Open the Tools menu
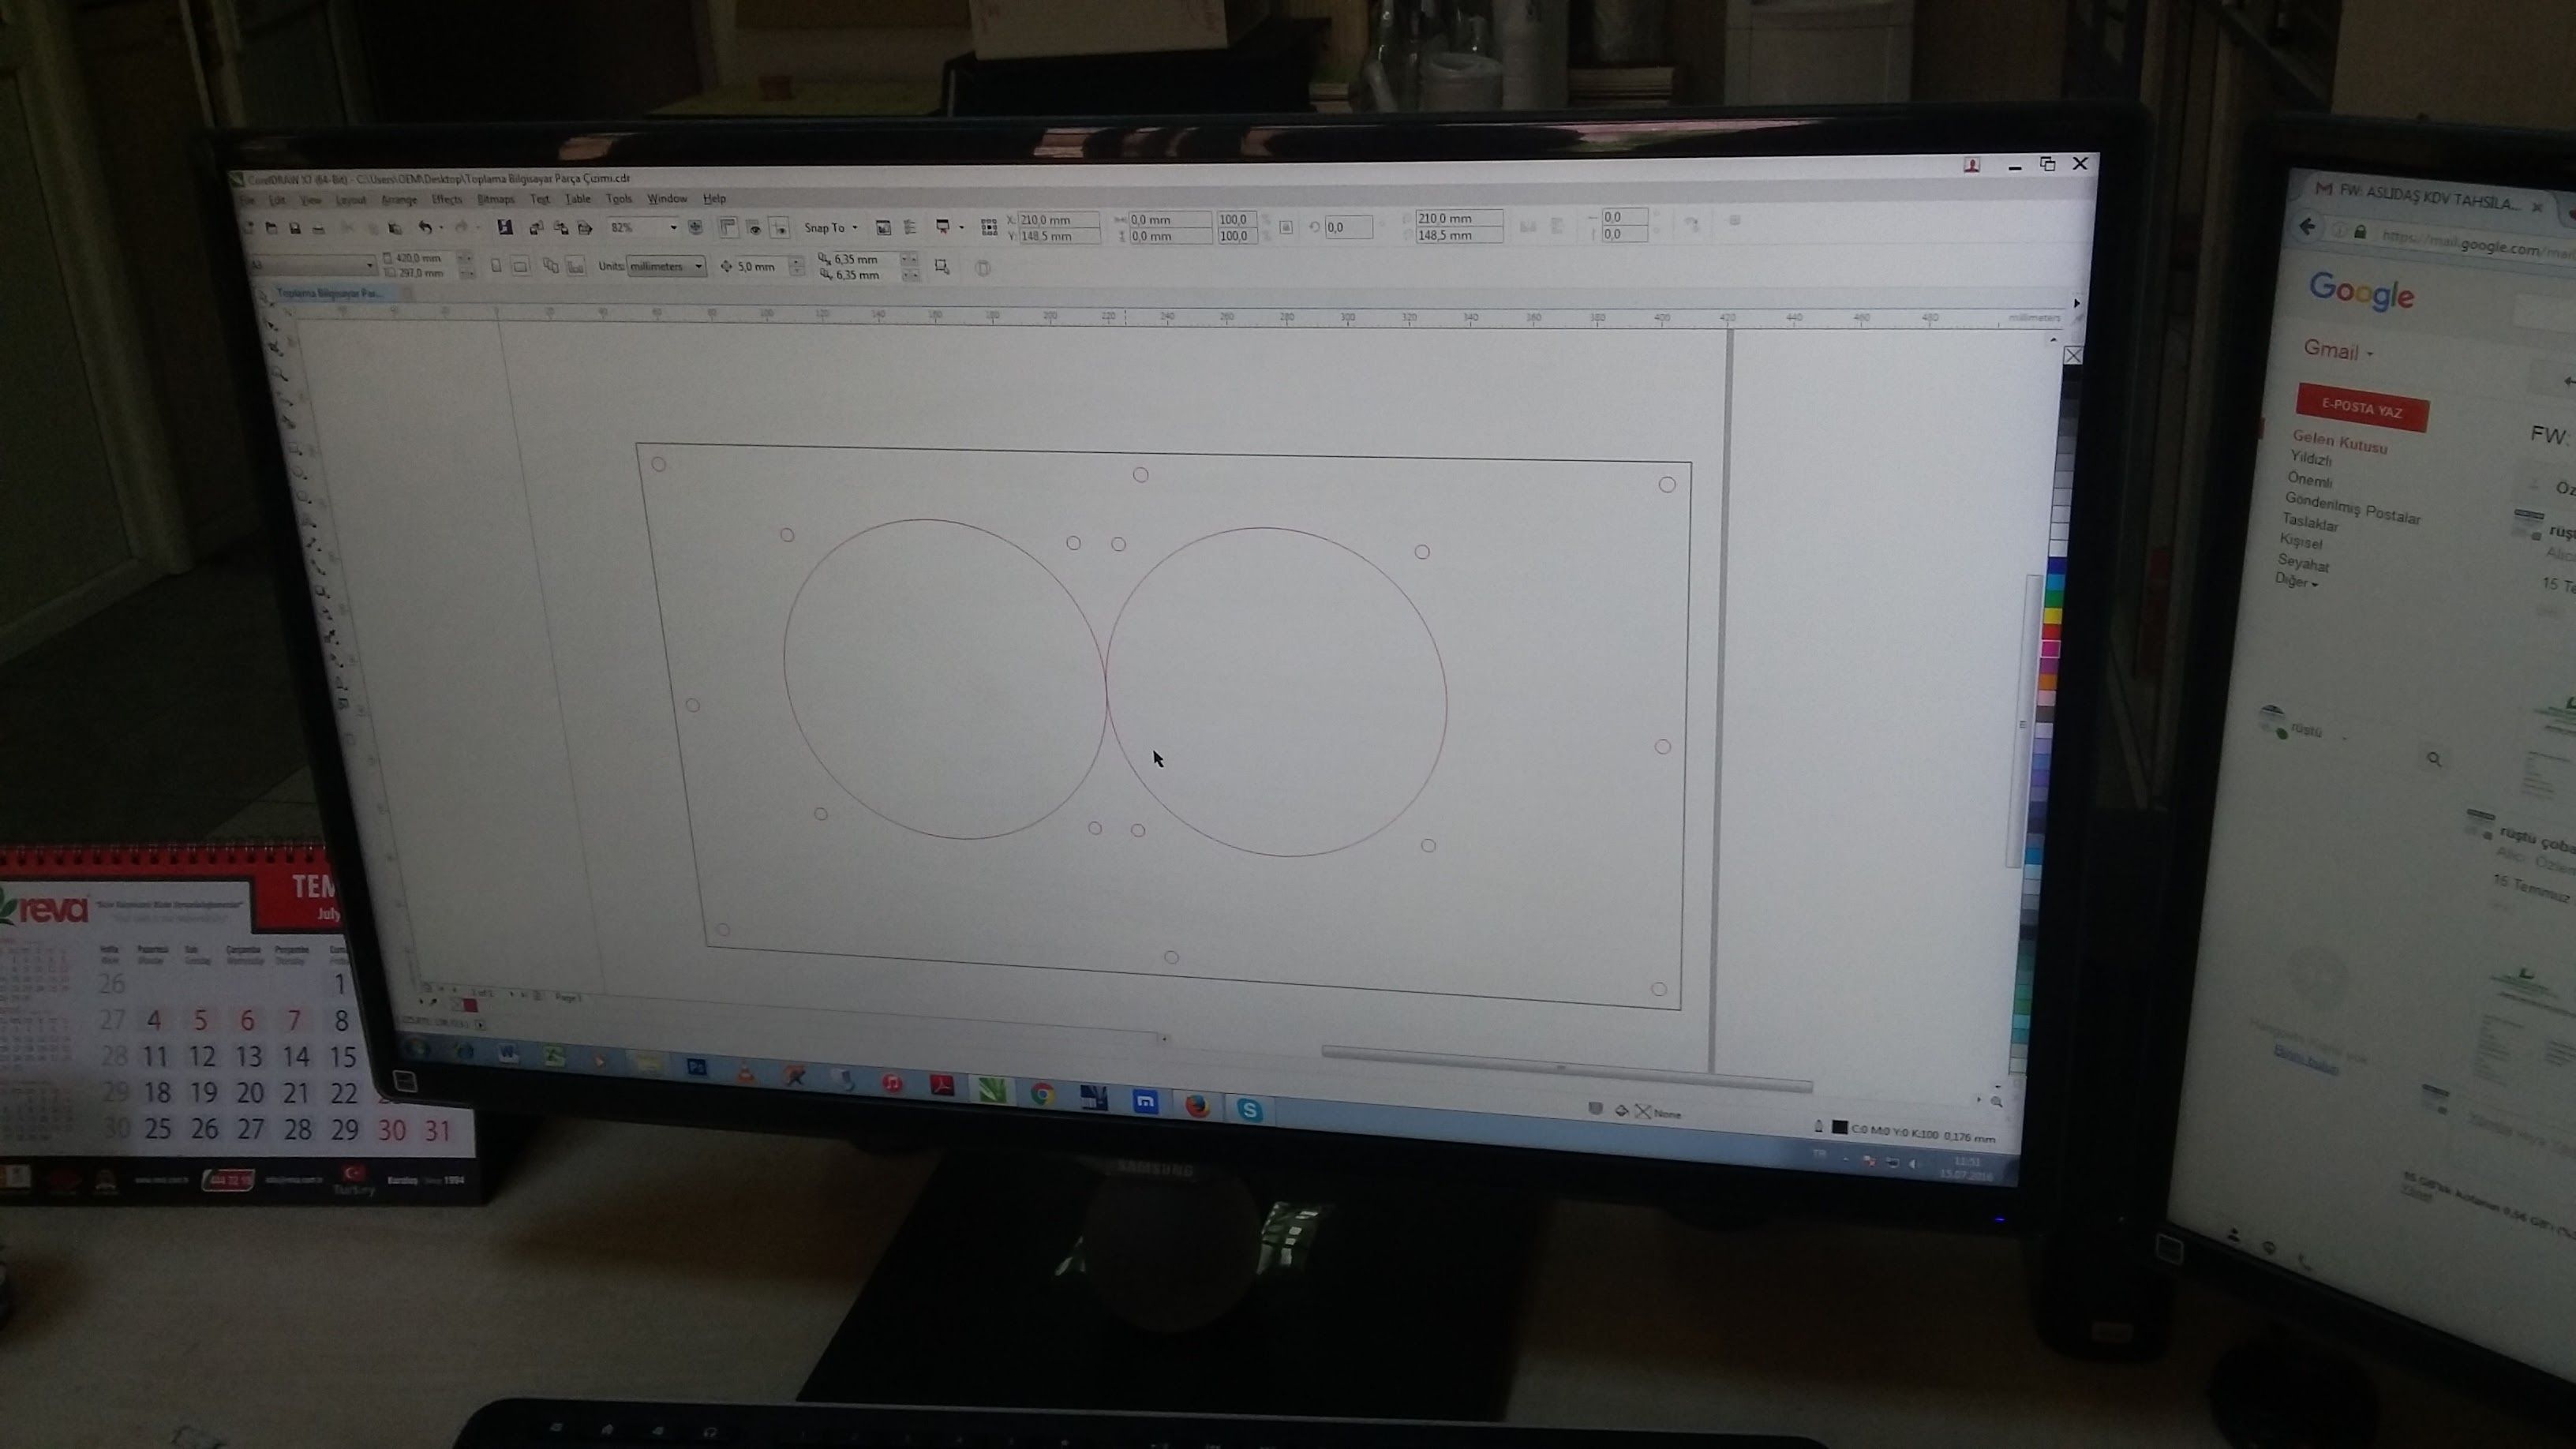The image size is (2576, 1449). 619,199
